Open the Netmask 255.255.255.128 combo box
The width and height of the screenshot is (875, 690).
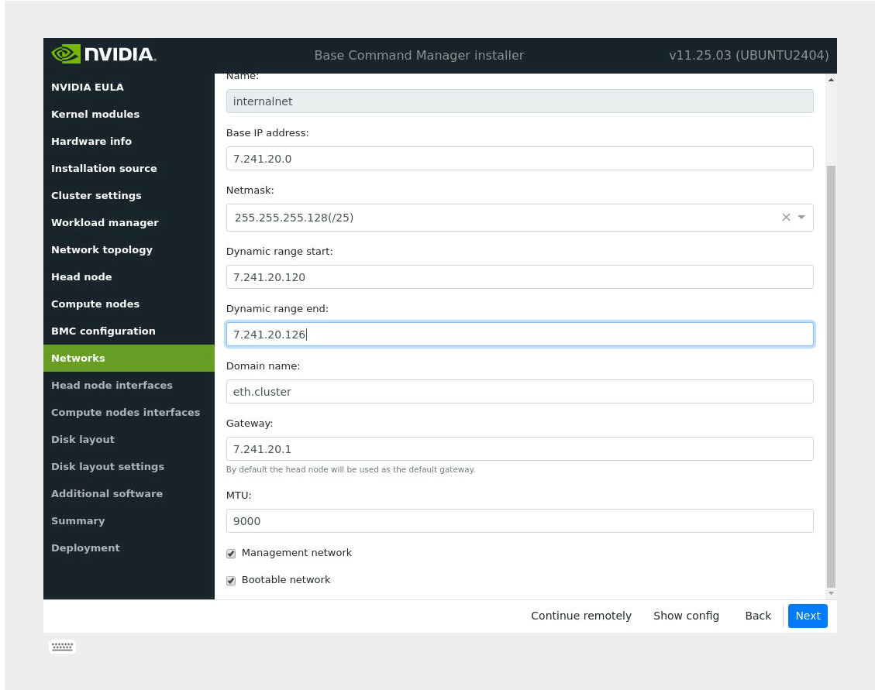(504, 218)
